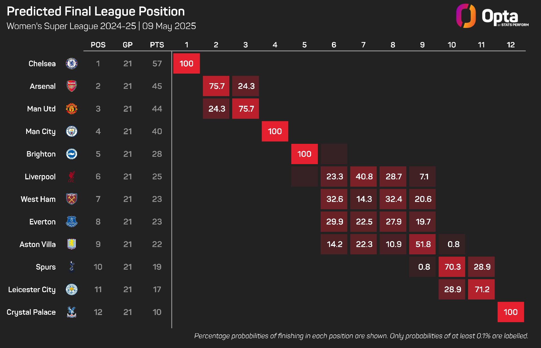This screenshot has height=348, width=541.
Task: Select the Brighton club badge
Action: click(72, 154)
